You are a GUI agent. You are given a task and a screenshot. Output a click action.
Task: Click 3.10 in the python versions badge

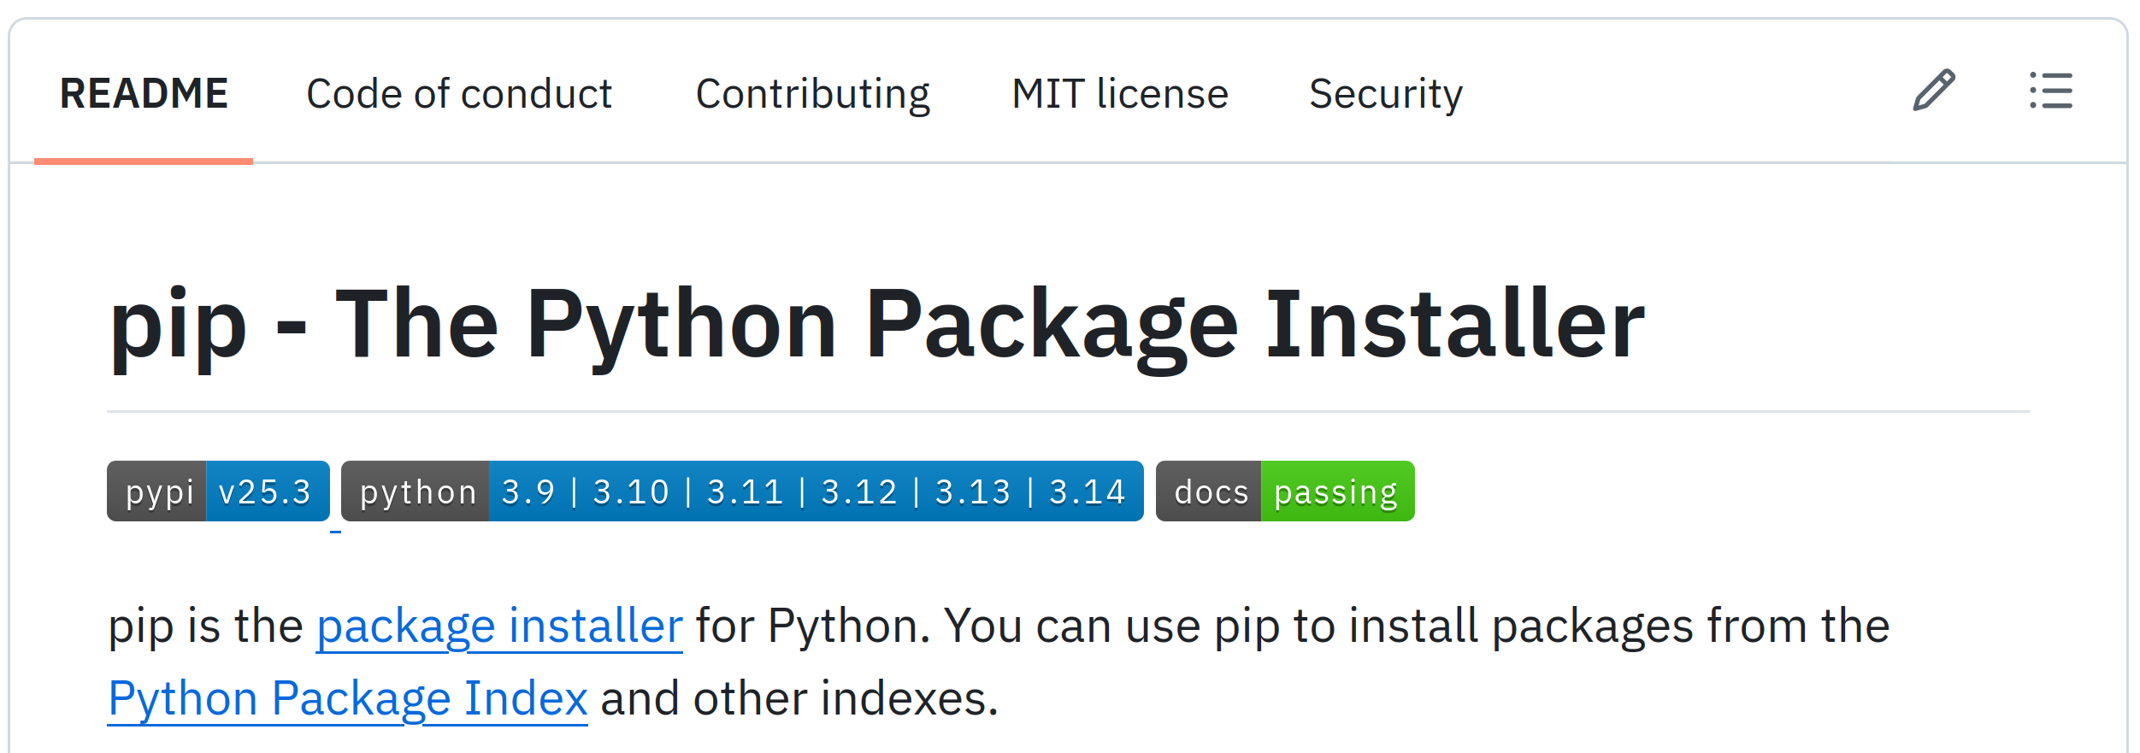point(630,491)
